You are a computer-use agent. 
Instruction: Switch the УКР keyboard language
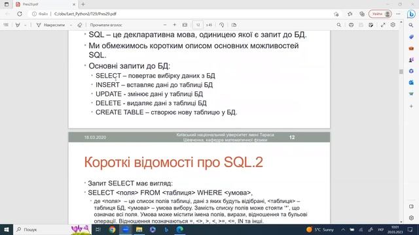380,229
